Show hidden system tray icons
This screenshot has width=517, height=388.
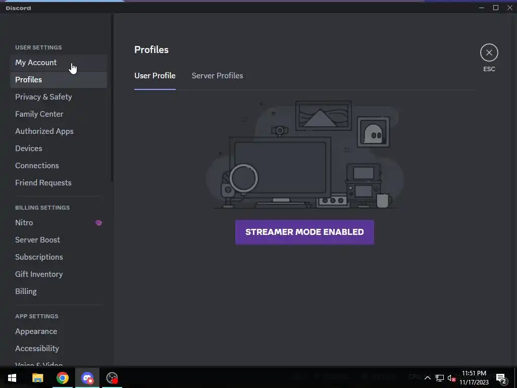(427, 378)
